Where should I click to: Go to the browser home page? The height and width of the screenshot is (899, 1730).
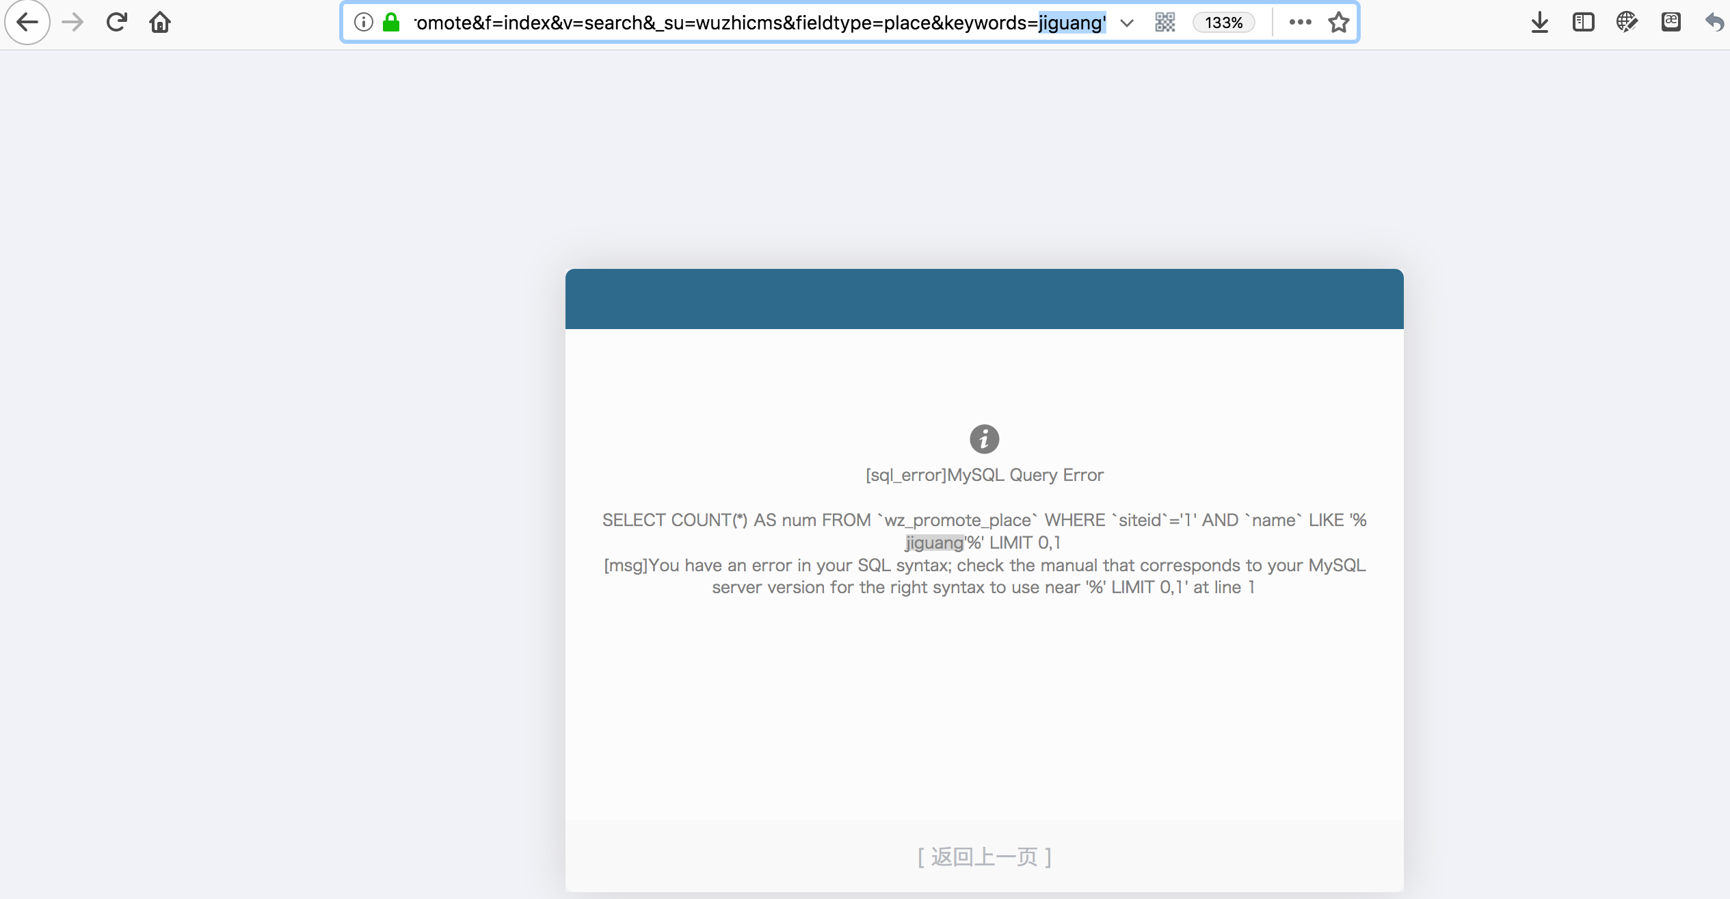tap(160, 22)
